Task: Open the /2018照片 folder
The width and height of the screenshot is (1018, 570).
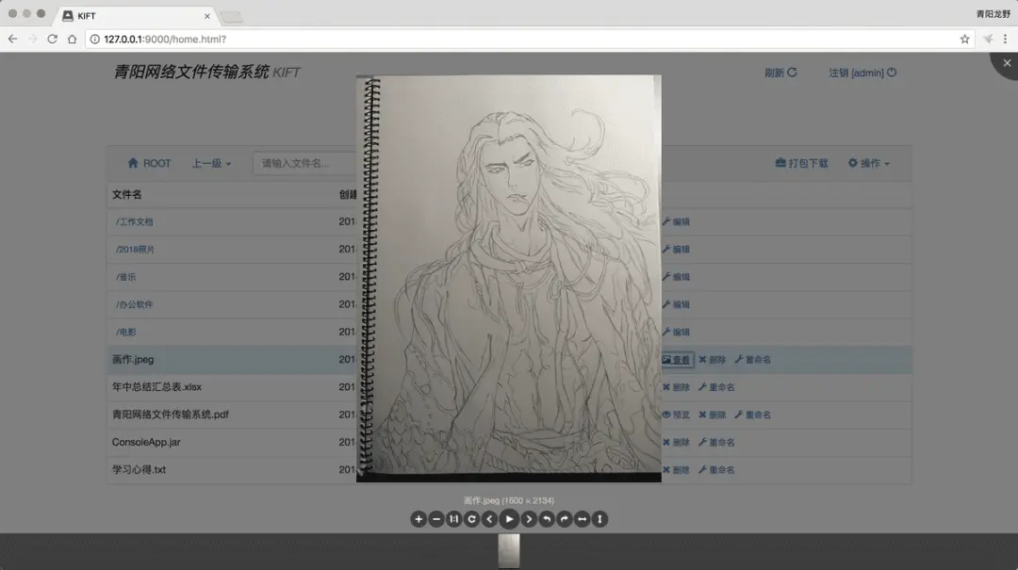Action: click(135, 250)
